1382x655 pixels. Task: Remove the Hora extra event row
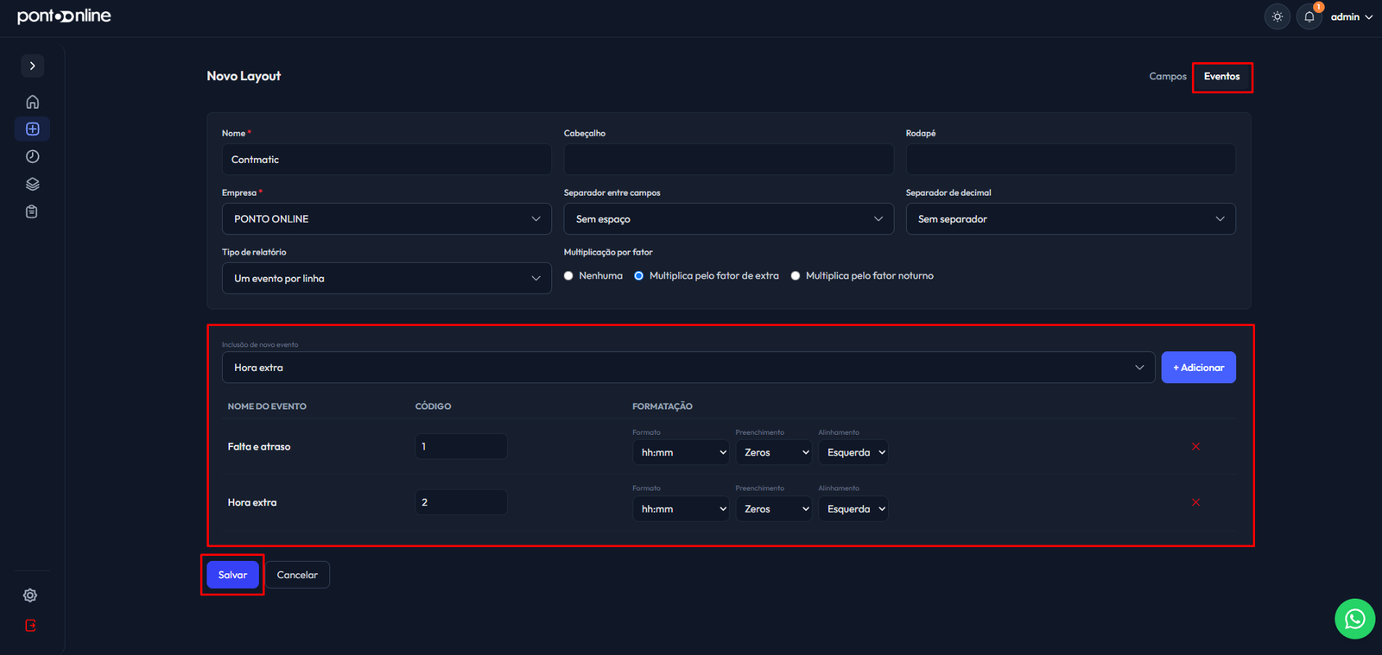(1195, 502)
